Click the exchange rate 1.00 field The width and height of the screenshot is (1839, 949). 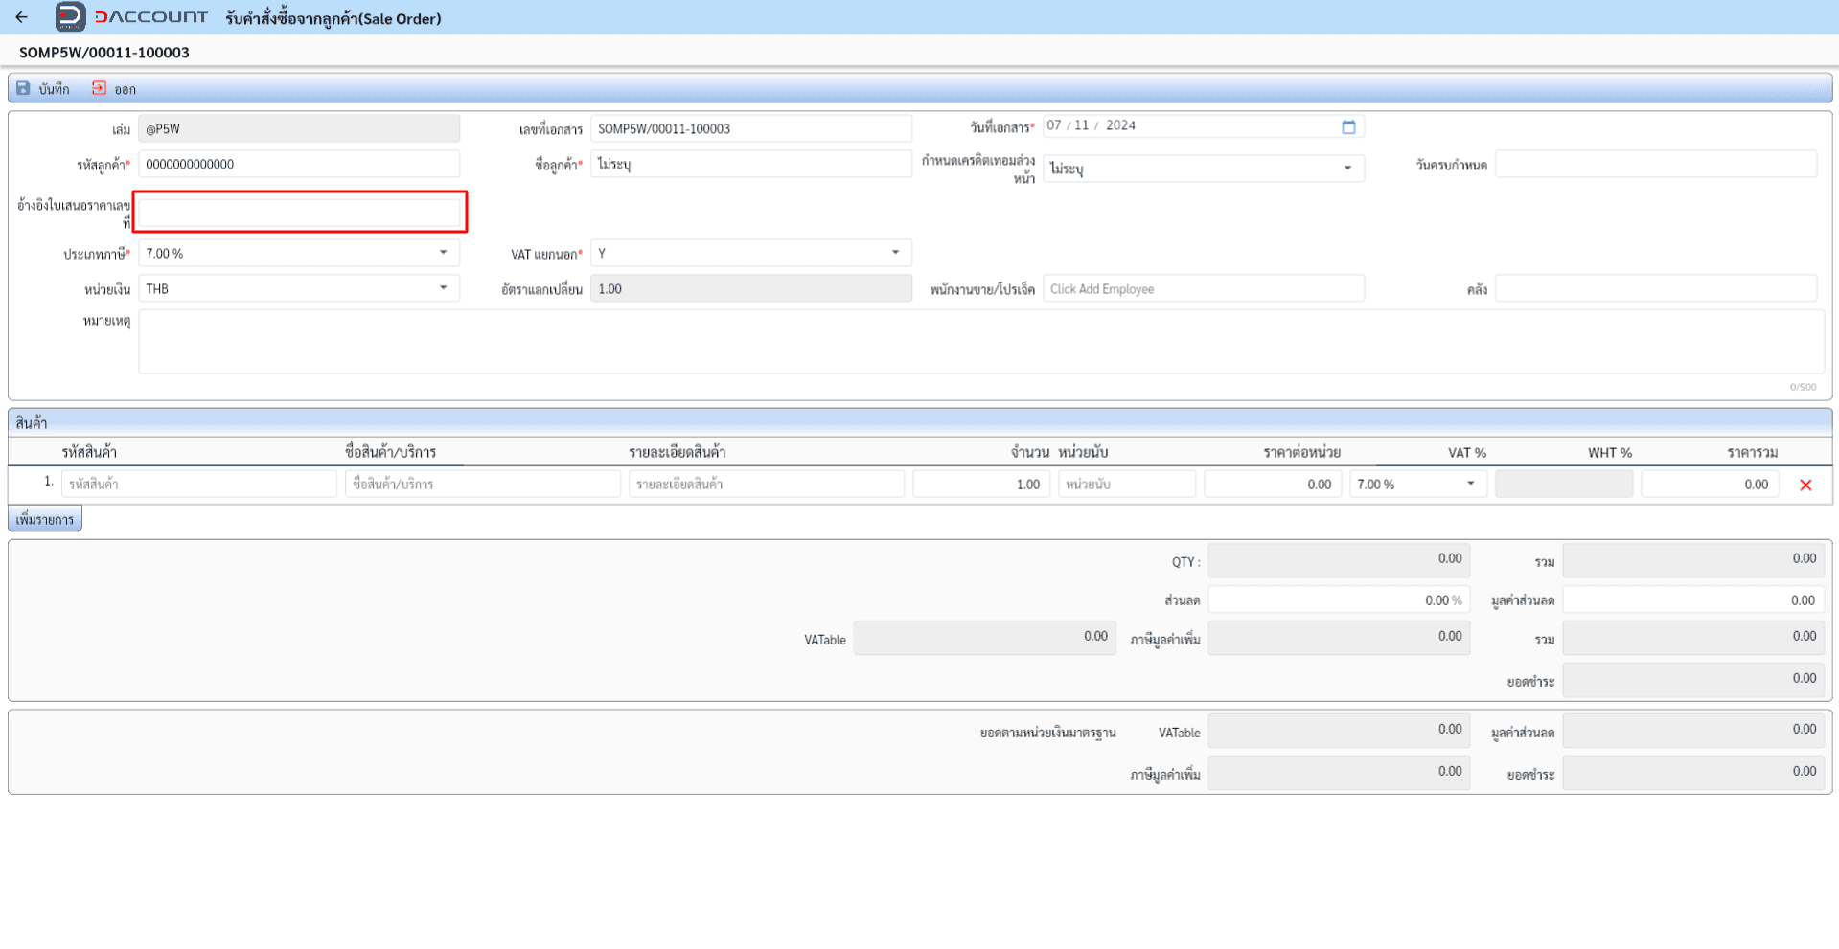point(751,289)
